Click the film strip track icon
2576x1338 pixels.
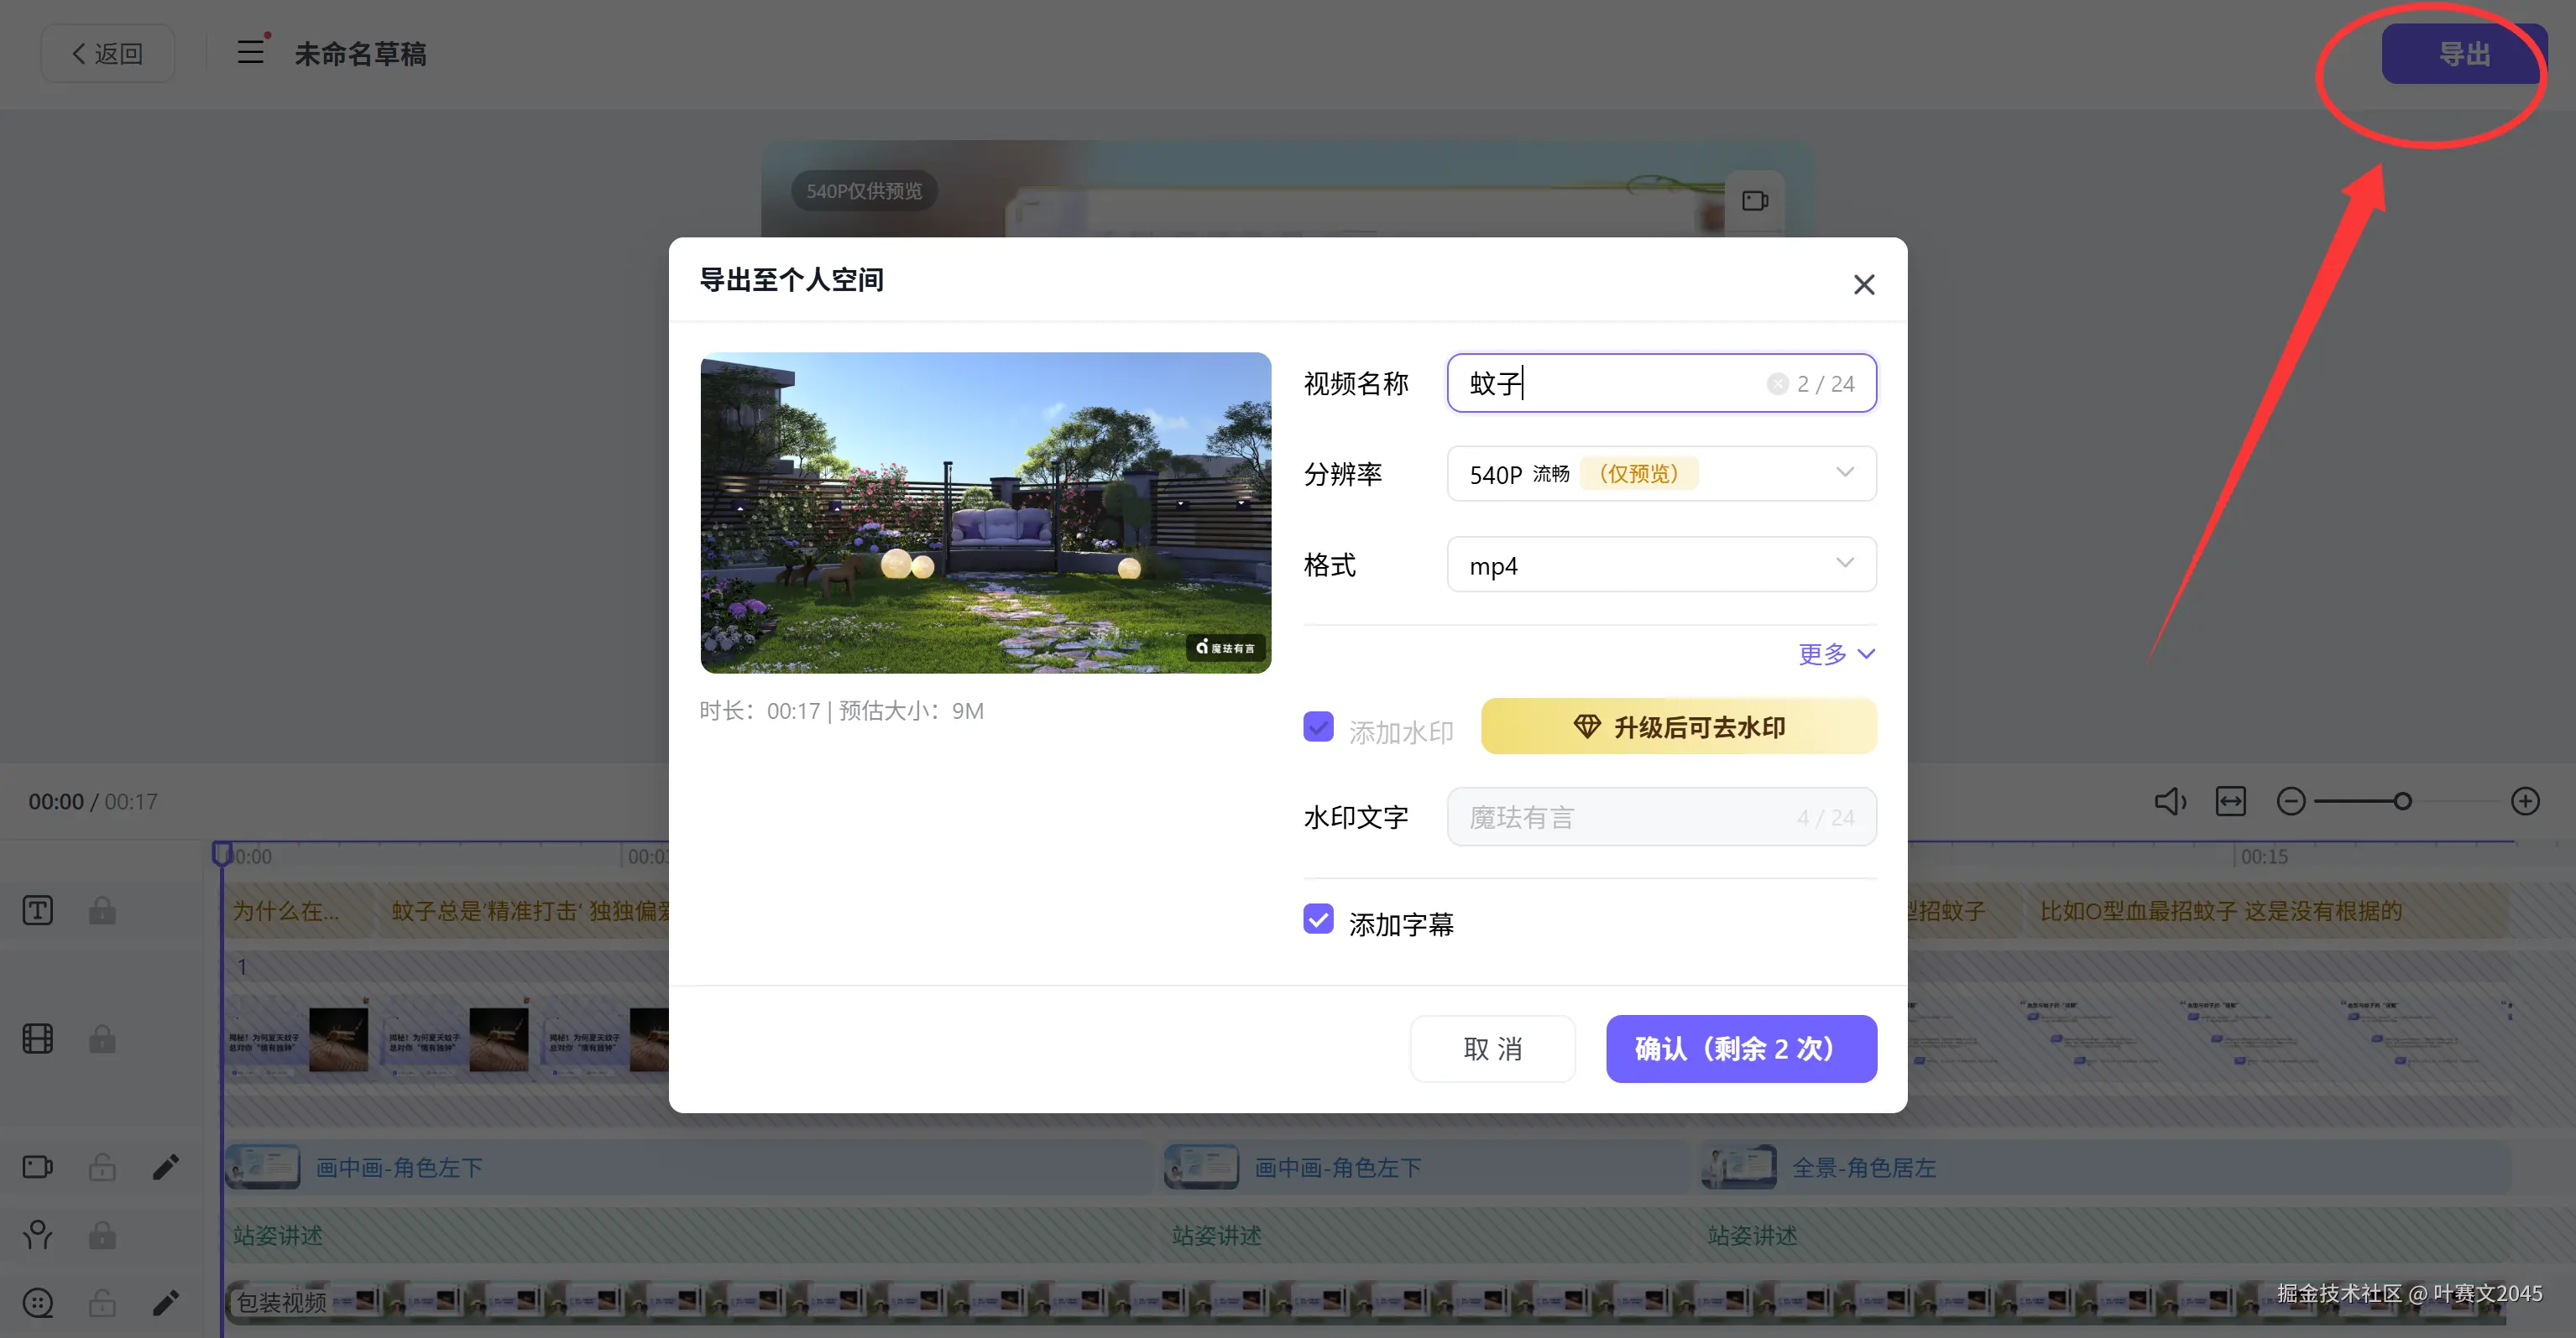tap(38, 1039)
